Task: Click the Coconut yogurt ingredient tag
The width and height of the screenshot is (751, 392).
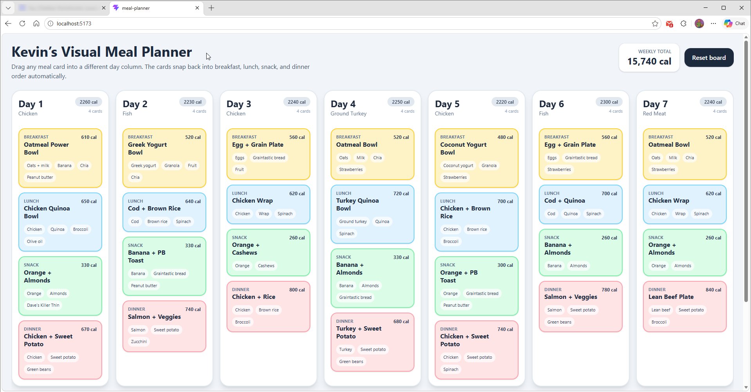Action: 458,165
